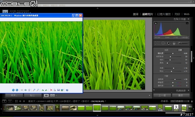The image size is (195, 117).
Task: Rotate image counterclockwise in Picture Viewer
Action: coord(46,90)
